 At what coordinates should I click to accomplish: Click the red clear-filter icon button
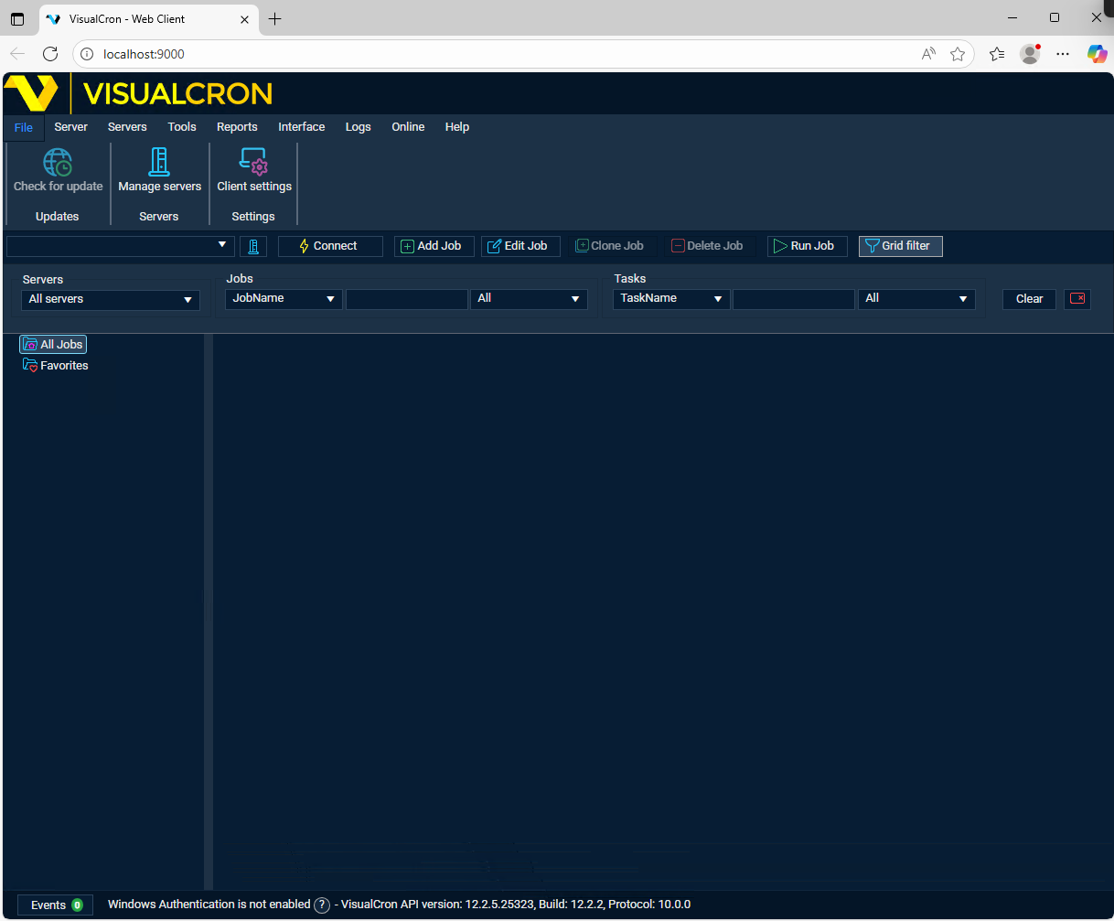[x=1077, y=299]
